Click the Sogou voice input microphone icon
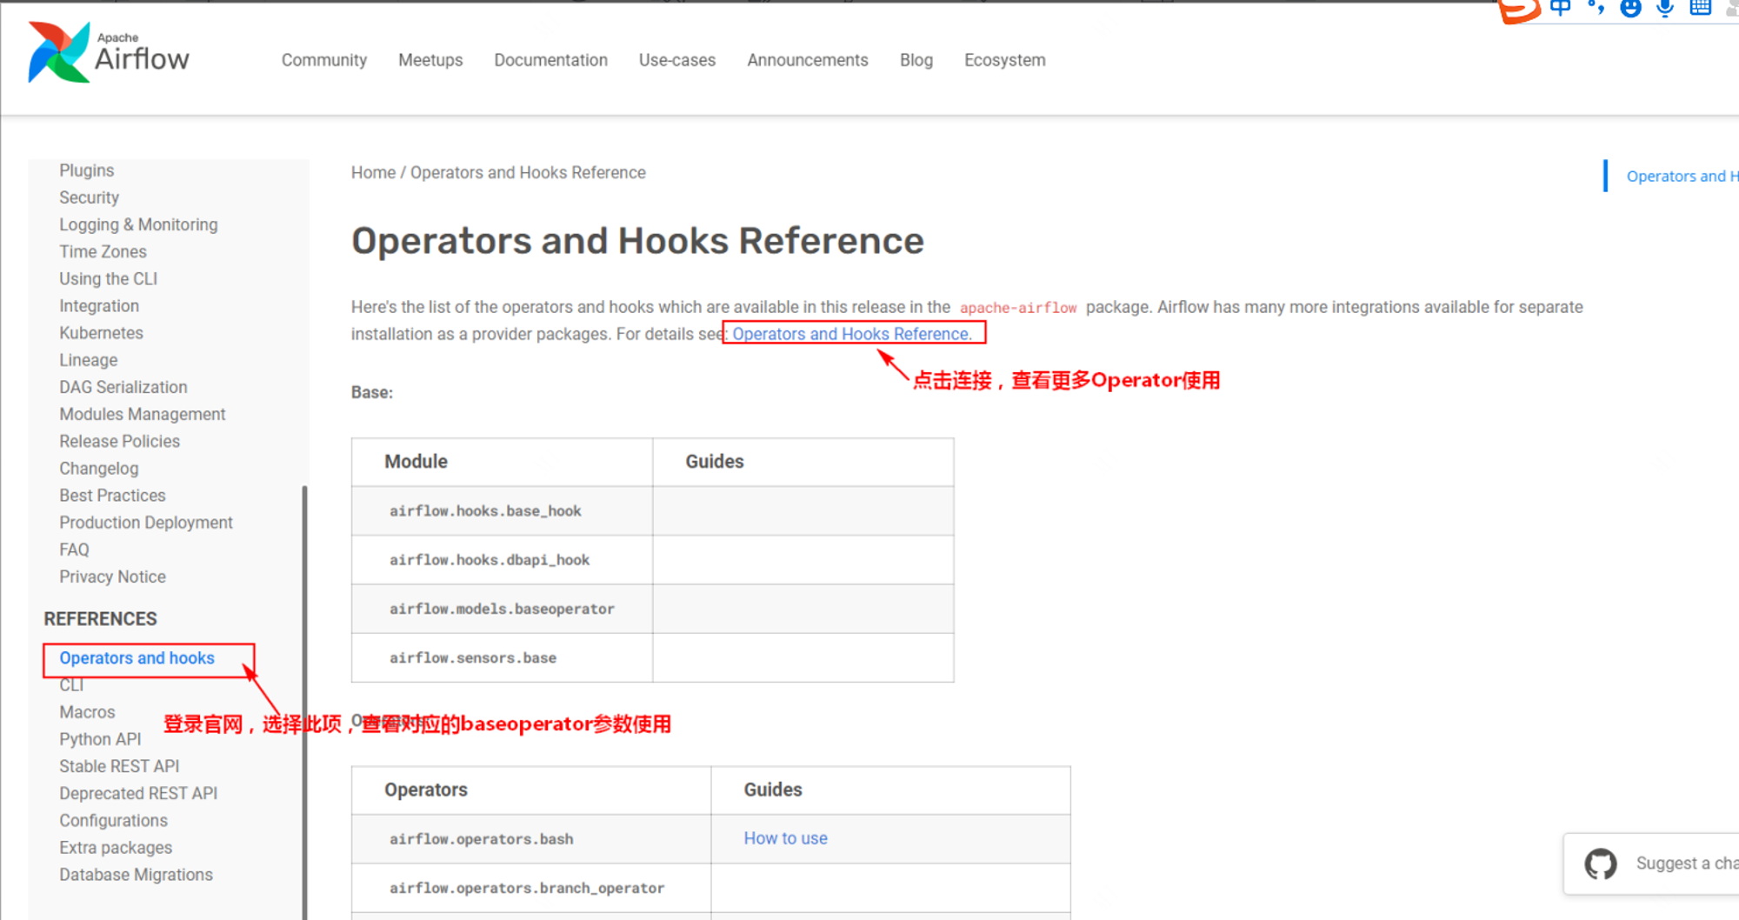This screenshot has height=920, width=1739. click(1665, 9)
